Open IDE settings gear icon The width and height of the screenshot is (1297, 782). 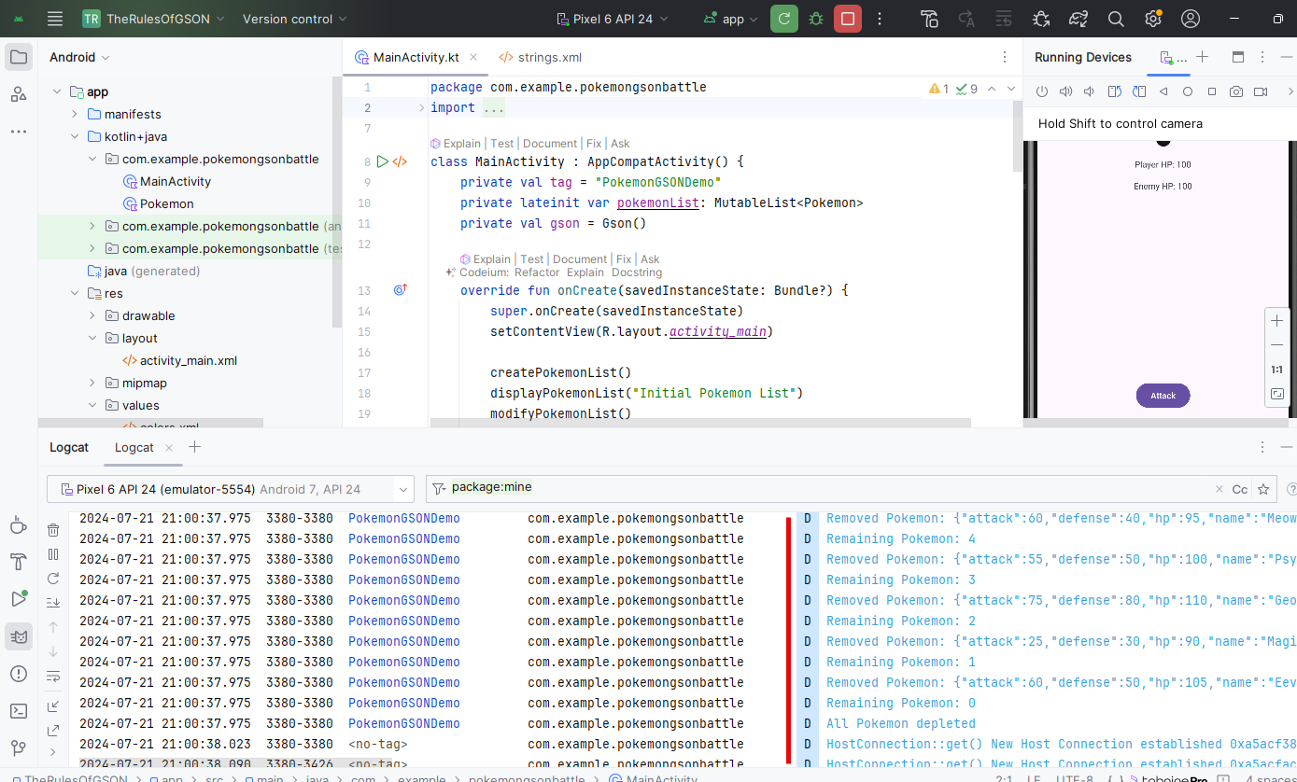click(1153, 19)
